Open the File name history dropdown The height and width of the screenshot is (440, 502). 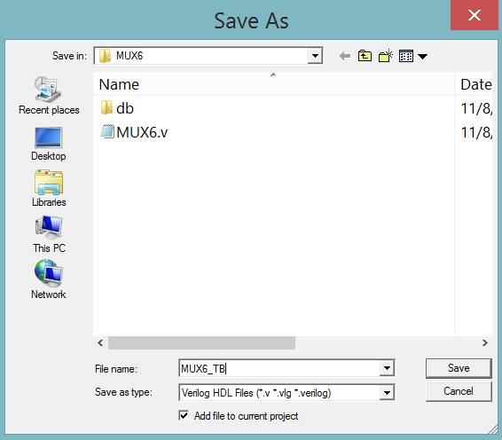tap(387, 368)
